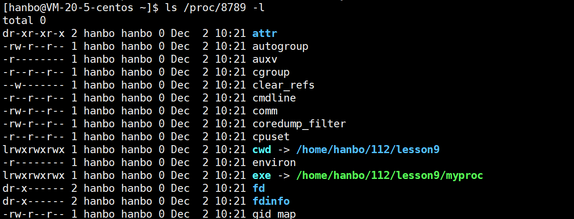Click the /home/hanbo/112/lesson9/myproc executable path
This screenshot has height=219, width=574.
click(x=389, y=176)
